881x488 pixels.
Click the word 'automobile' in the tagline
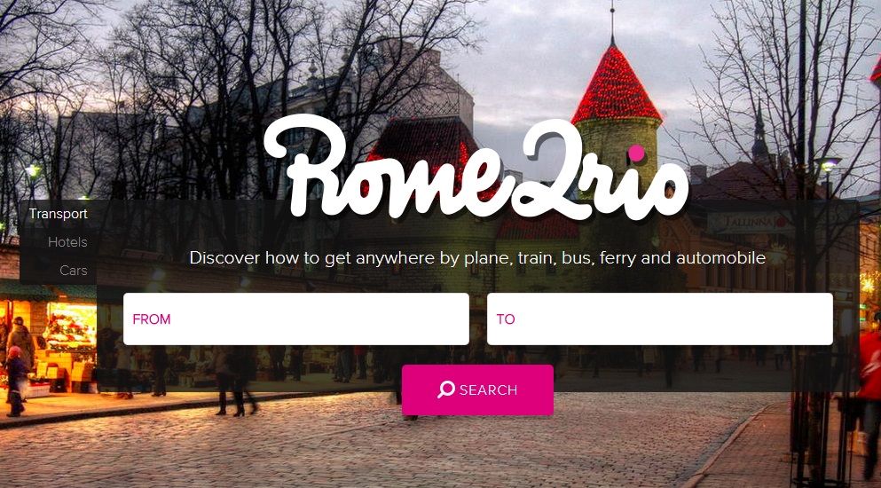[721, 258]
